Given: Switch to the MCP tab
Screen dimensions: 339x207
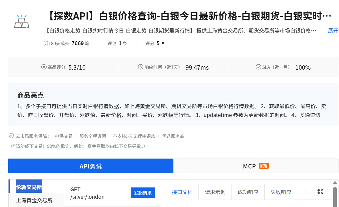Looking at the screenshot, I should tap(256, 166).
